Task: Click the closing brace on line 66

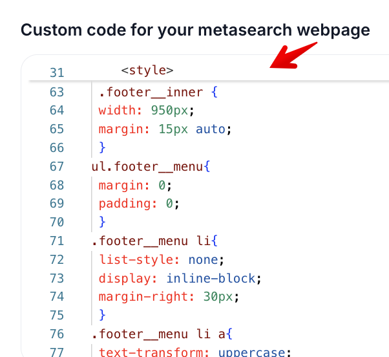Action: (x=102, y=147)
